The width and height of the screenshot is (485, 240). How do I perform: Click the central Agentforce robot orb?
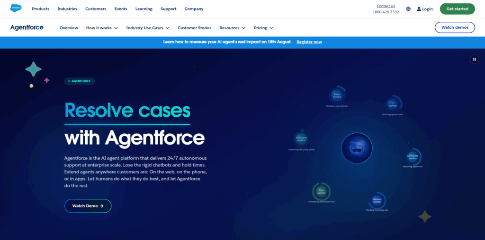357,148
